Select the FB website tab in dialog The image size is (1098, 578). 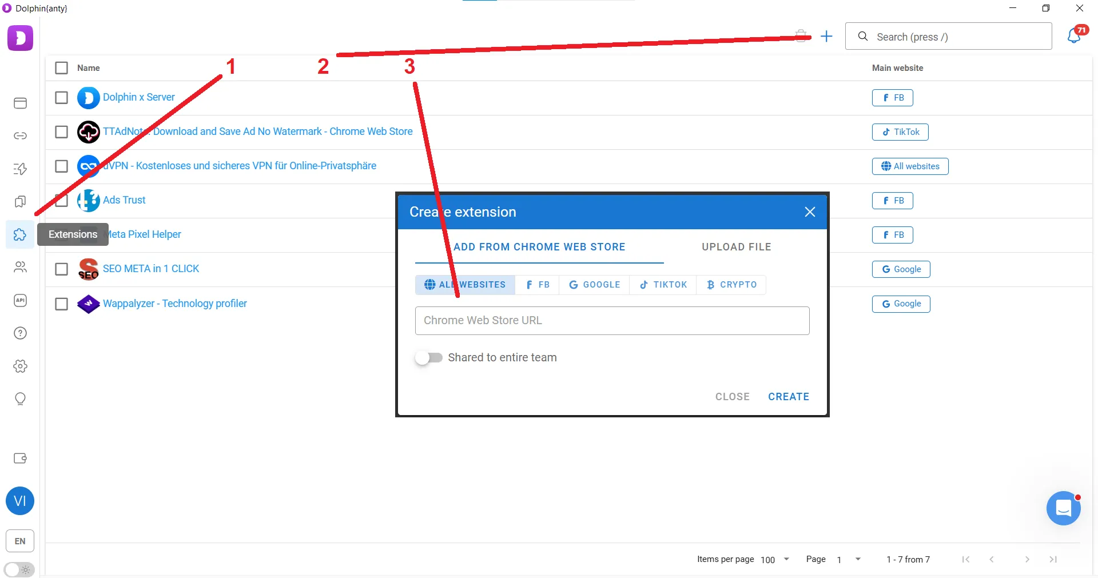coord(538,285)
